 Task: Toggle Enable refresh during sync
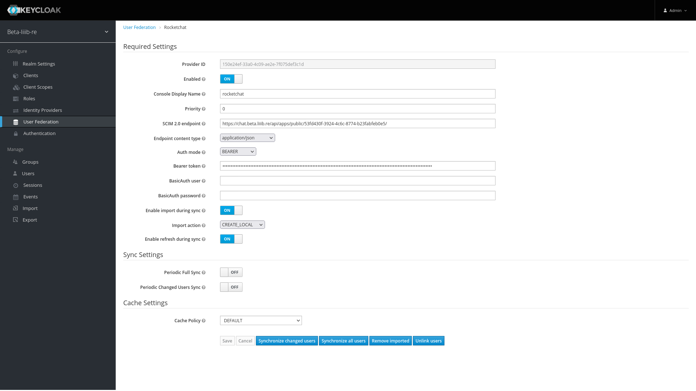click(x=231, y=239)
